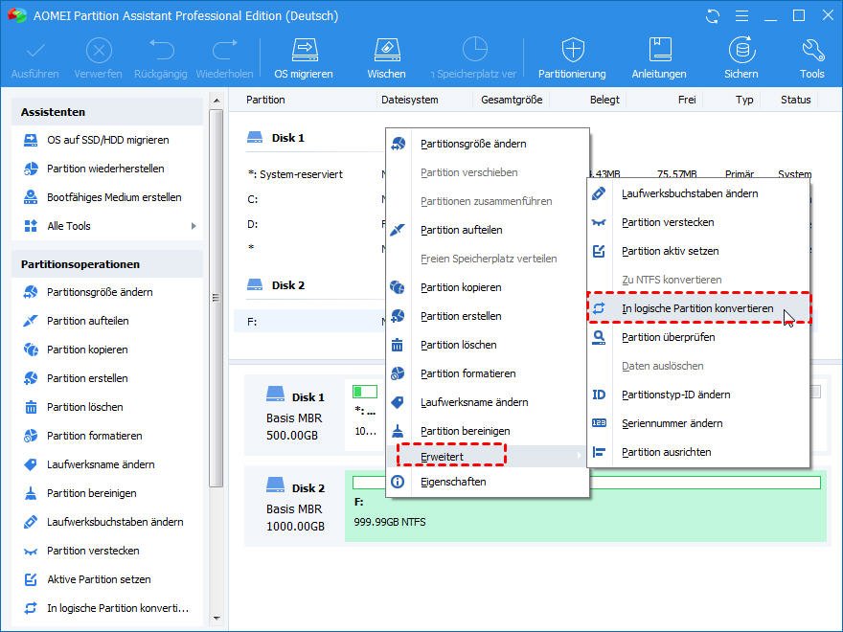Open Eigenschaften in the context menu
This screenshot has height=632, width=843.
click(488, 482)
